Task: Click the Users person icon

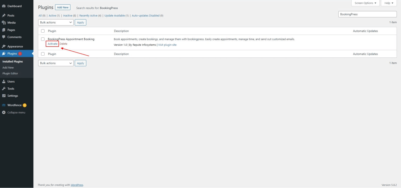Action: click(x=4, y=81)
